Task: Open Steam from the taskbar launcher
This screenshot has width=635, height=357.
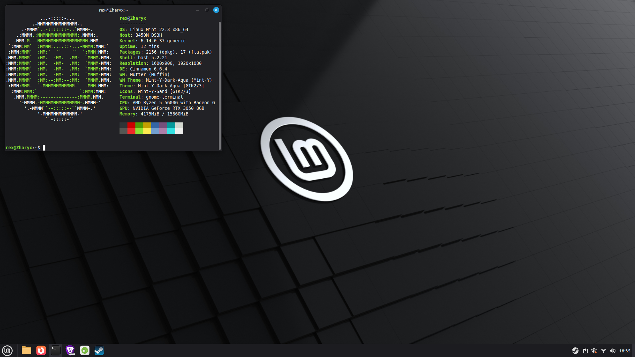Action: pyautogui.click(x=99, y=350)
